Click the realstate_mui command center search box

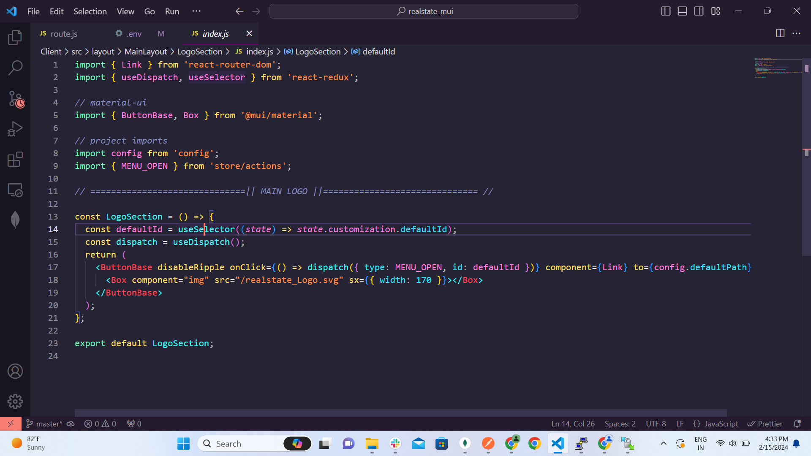tap(424, 11)
